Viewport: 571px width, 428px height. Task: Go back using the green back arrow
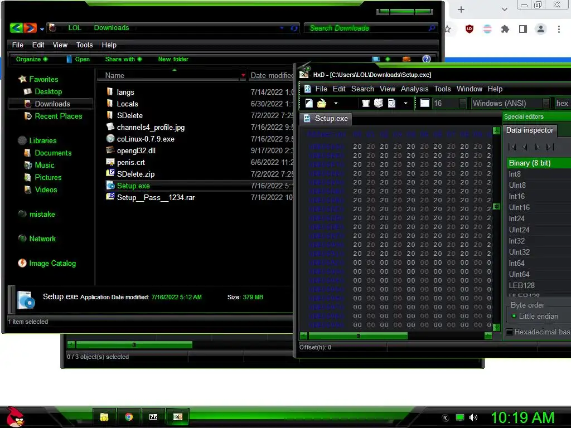click(x=16, y=28)
